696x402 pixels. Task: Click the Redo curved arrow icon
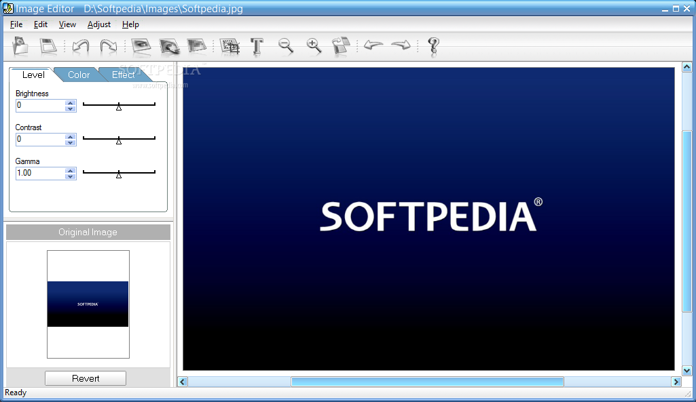(x=109, y=46)
